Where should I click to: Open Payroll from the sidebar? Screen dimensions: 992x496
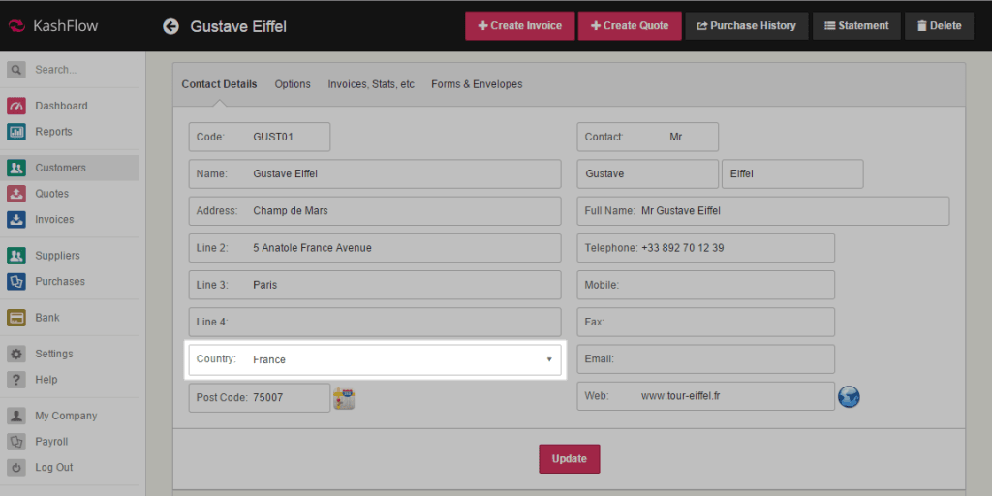[51, 442]
